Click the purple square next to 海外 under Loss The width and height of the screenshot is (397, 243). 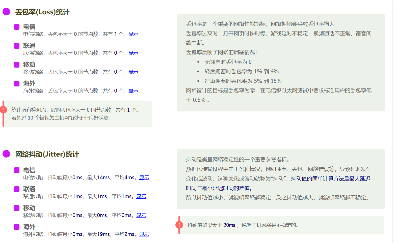pos(17,84)
